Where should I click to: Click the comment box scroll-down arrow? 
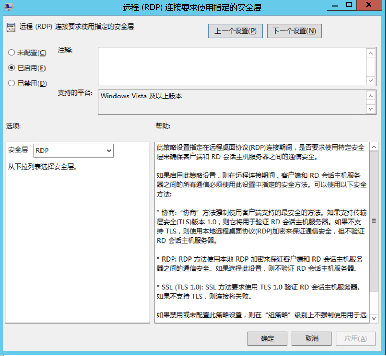pos(371,80)
